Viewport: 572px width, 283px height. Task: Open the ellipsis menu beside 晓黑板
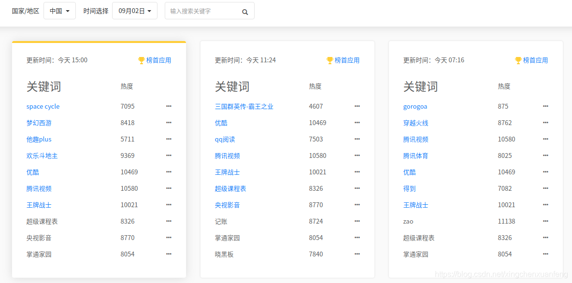(357, 254)
